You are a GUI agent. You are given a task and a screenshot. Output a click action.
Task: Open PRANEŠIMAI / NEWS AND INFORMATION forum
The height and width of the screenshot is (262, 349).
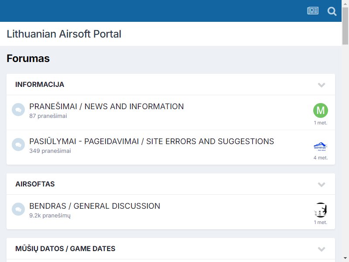(106, 107)
